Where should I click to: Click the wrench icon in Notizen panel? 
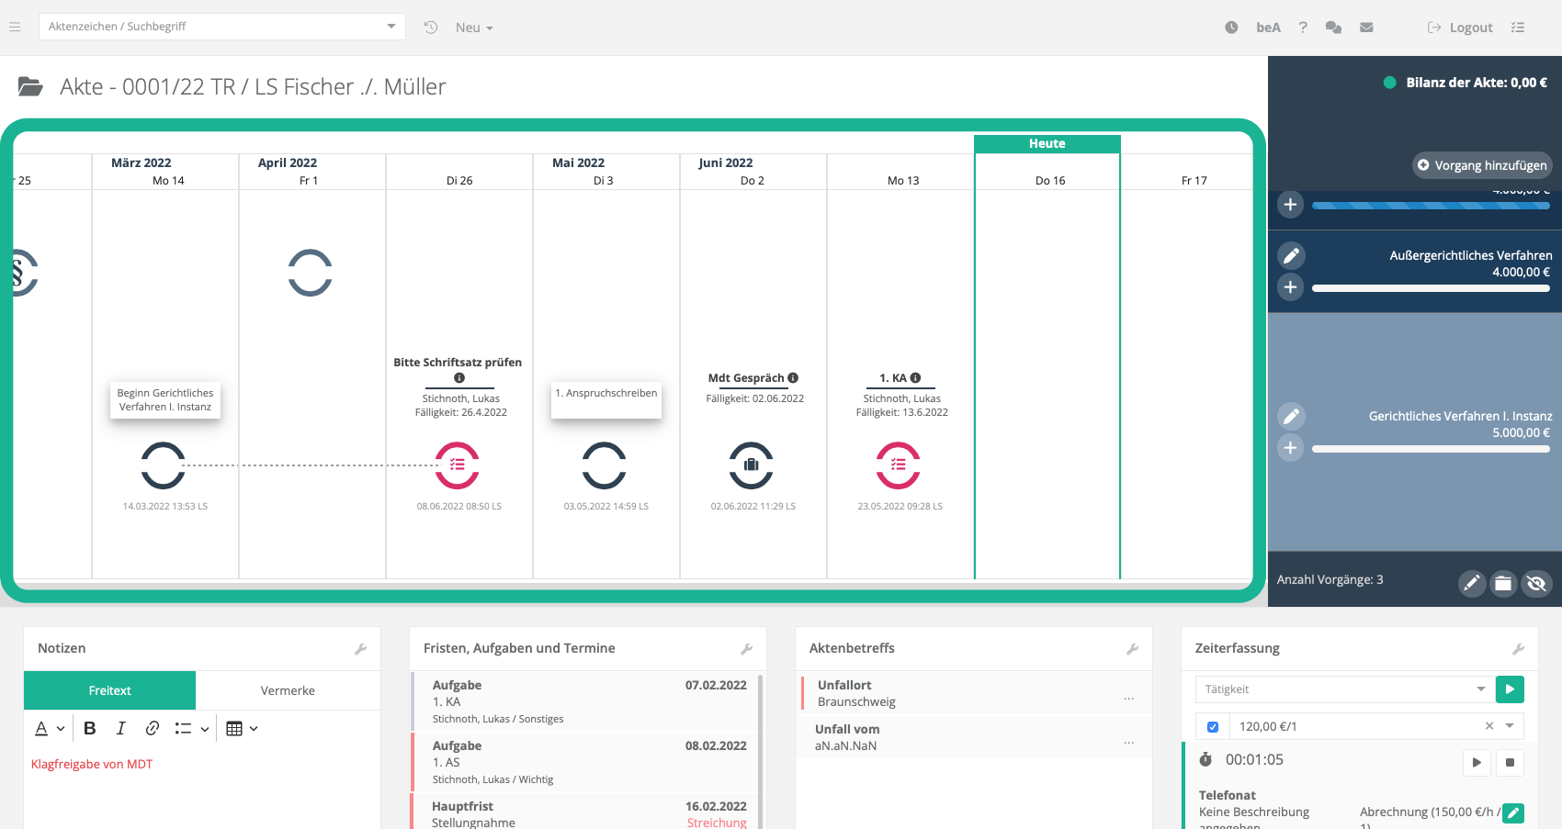361,649
